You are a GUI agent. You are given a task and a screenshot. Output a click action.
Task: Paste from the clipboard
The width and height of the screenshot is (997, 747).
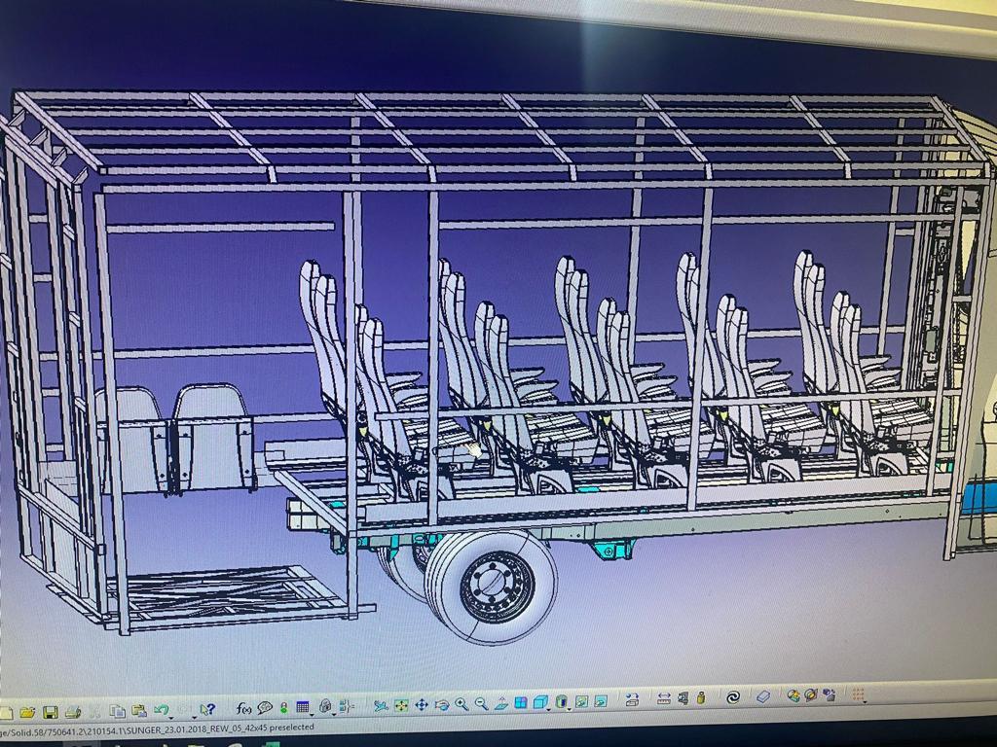139,711
